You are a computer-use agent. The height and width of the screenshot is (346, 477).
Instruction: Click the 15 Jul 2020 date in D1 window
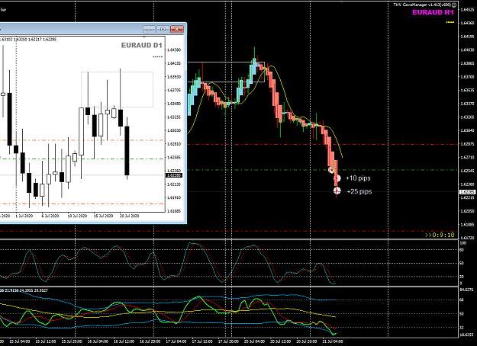[x=103, y=216]
